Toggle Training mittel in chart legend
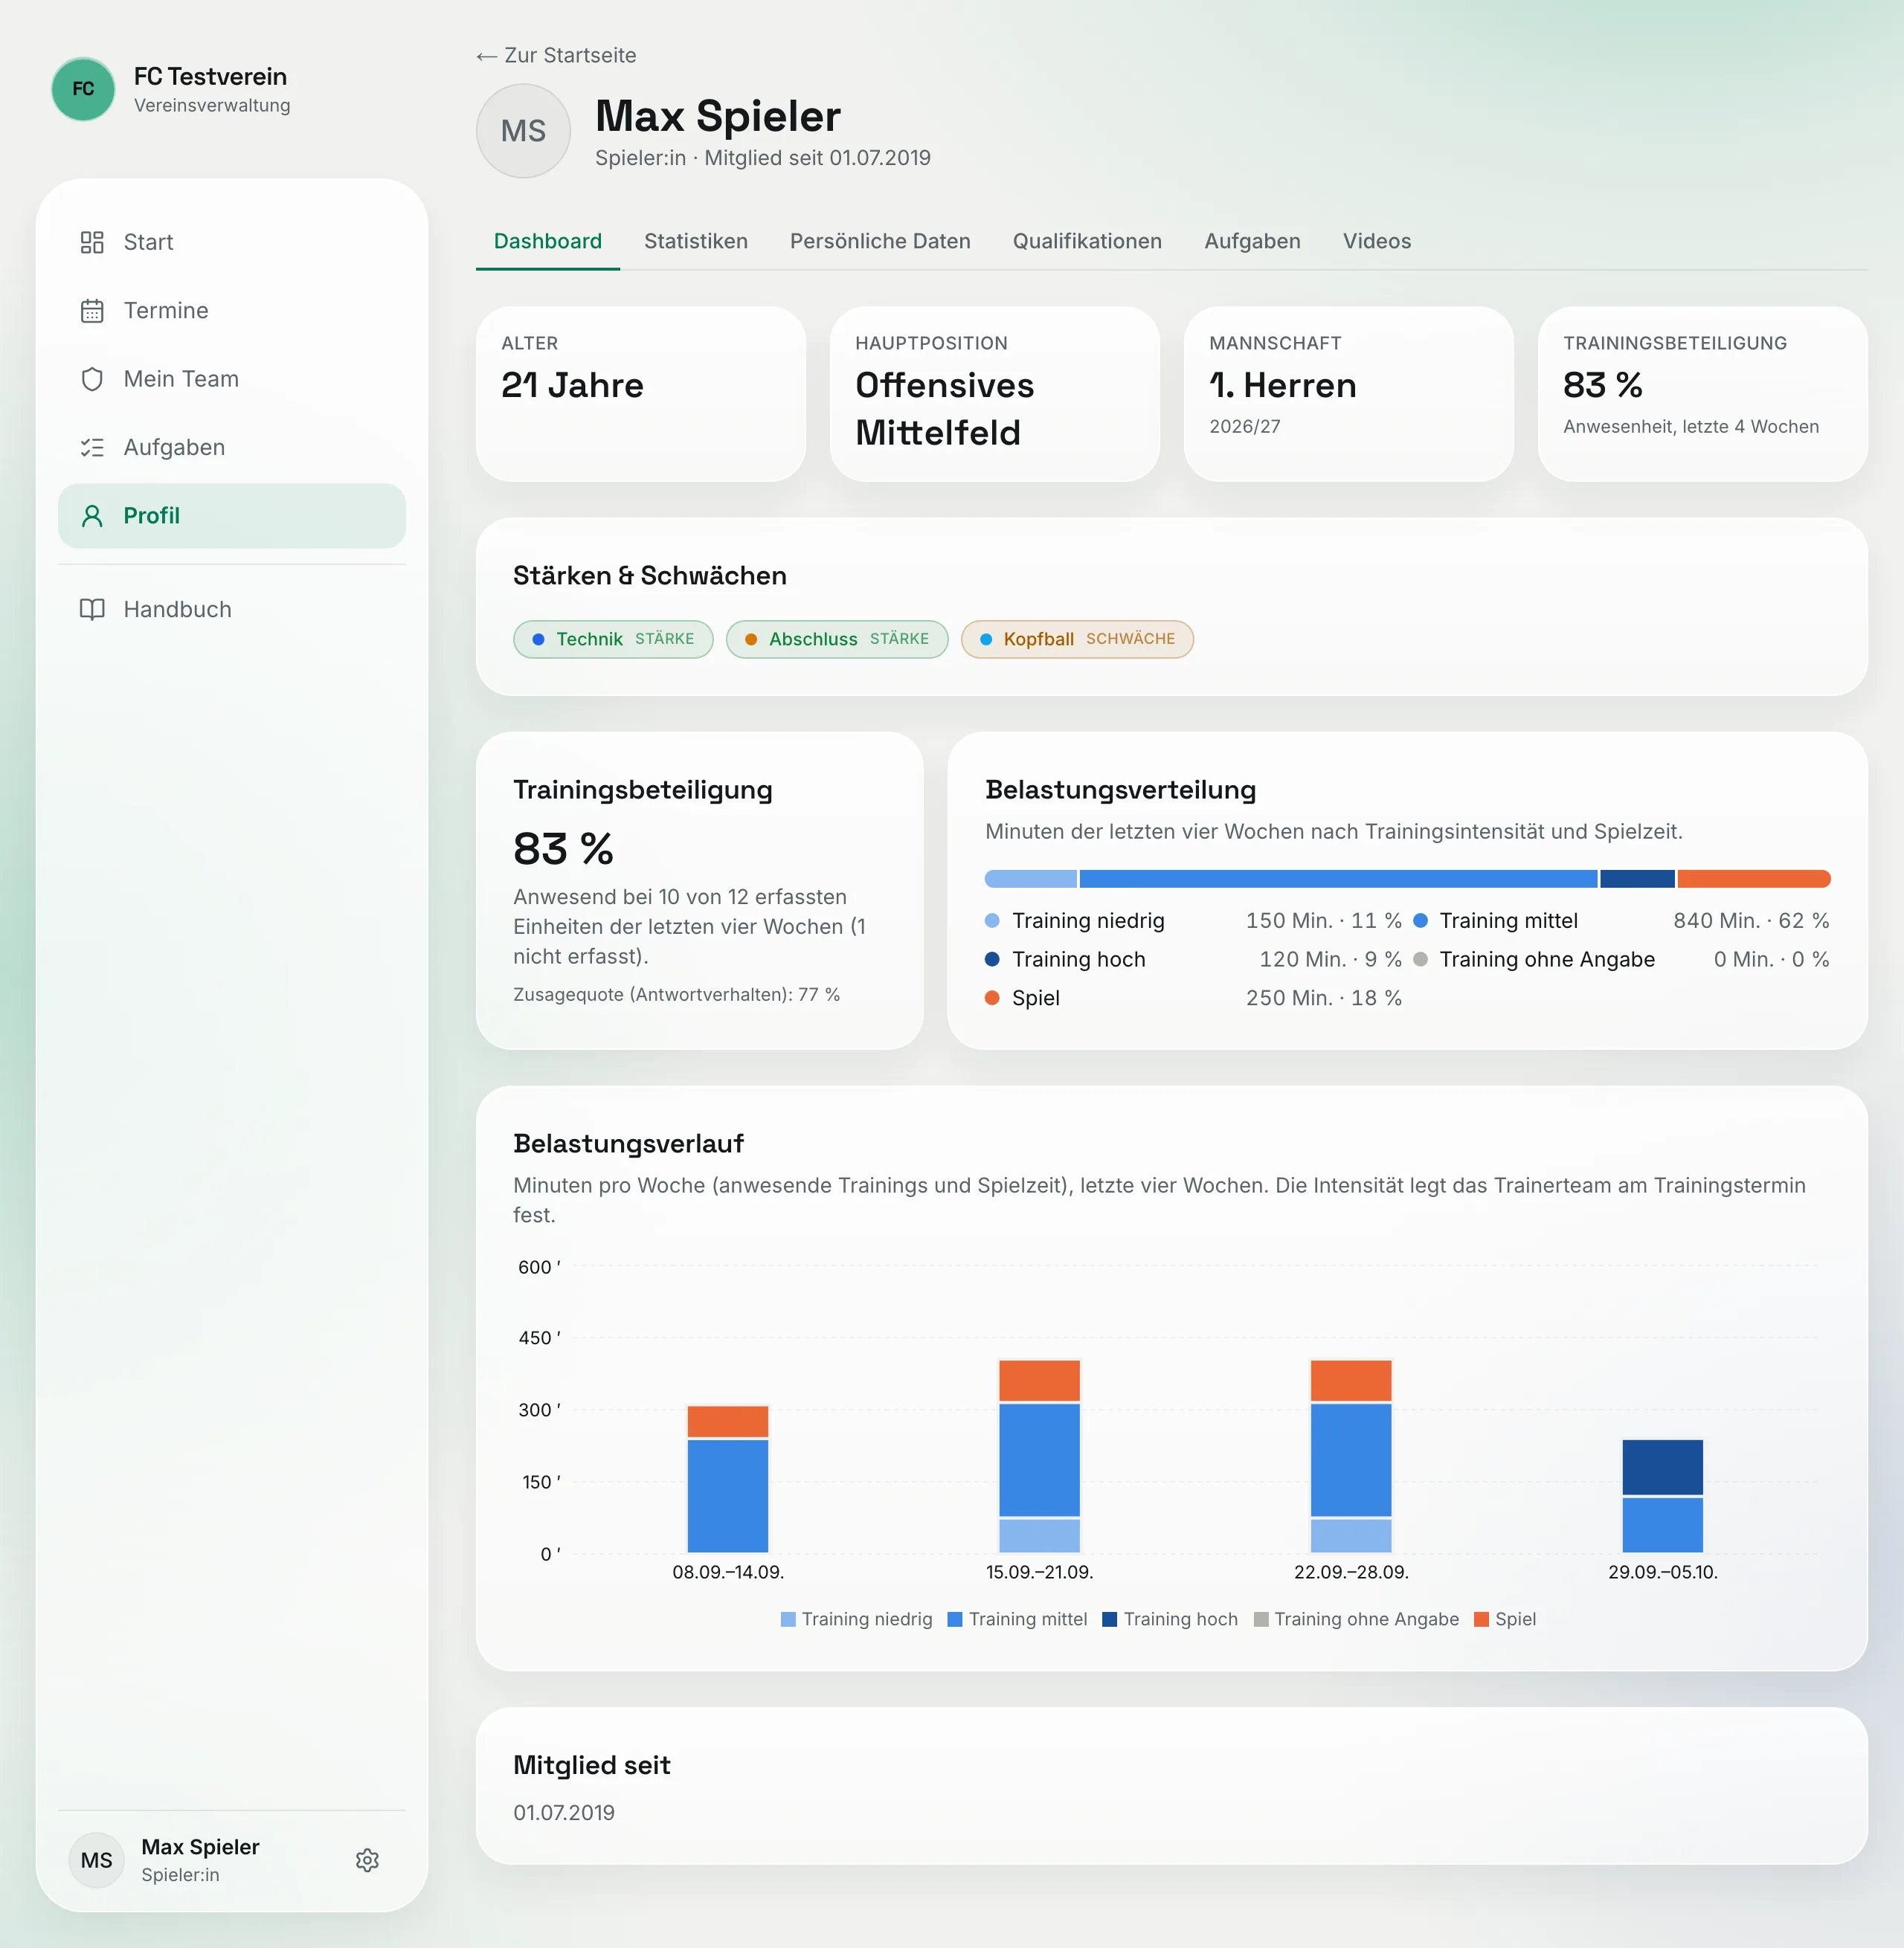The height and width of the screenshot is (1948, 1904). [x=1017, y=1619]
